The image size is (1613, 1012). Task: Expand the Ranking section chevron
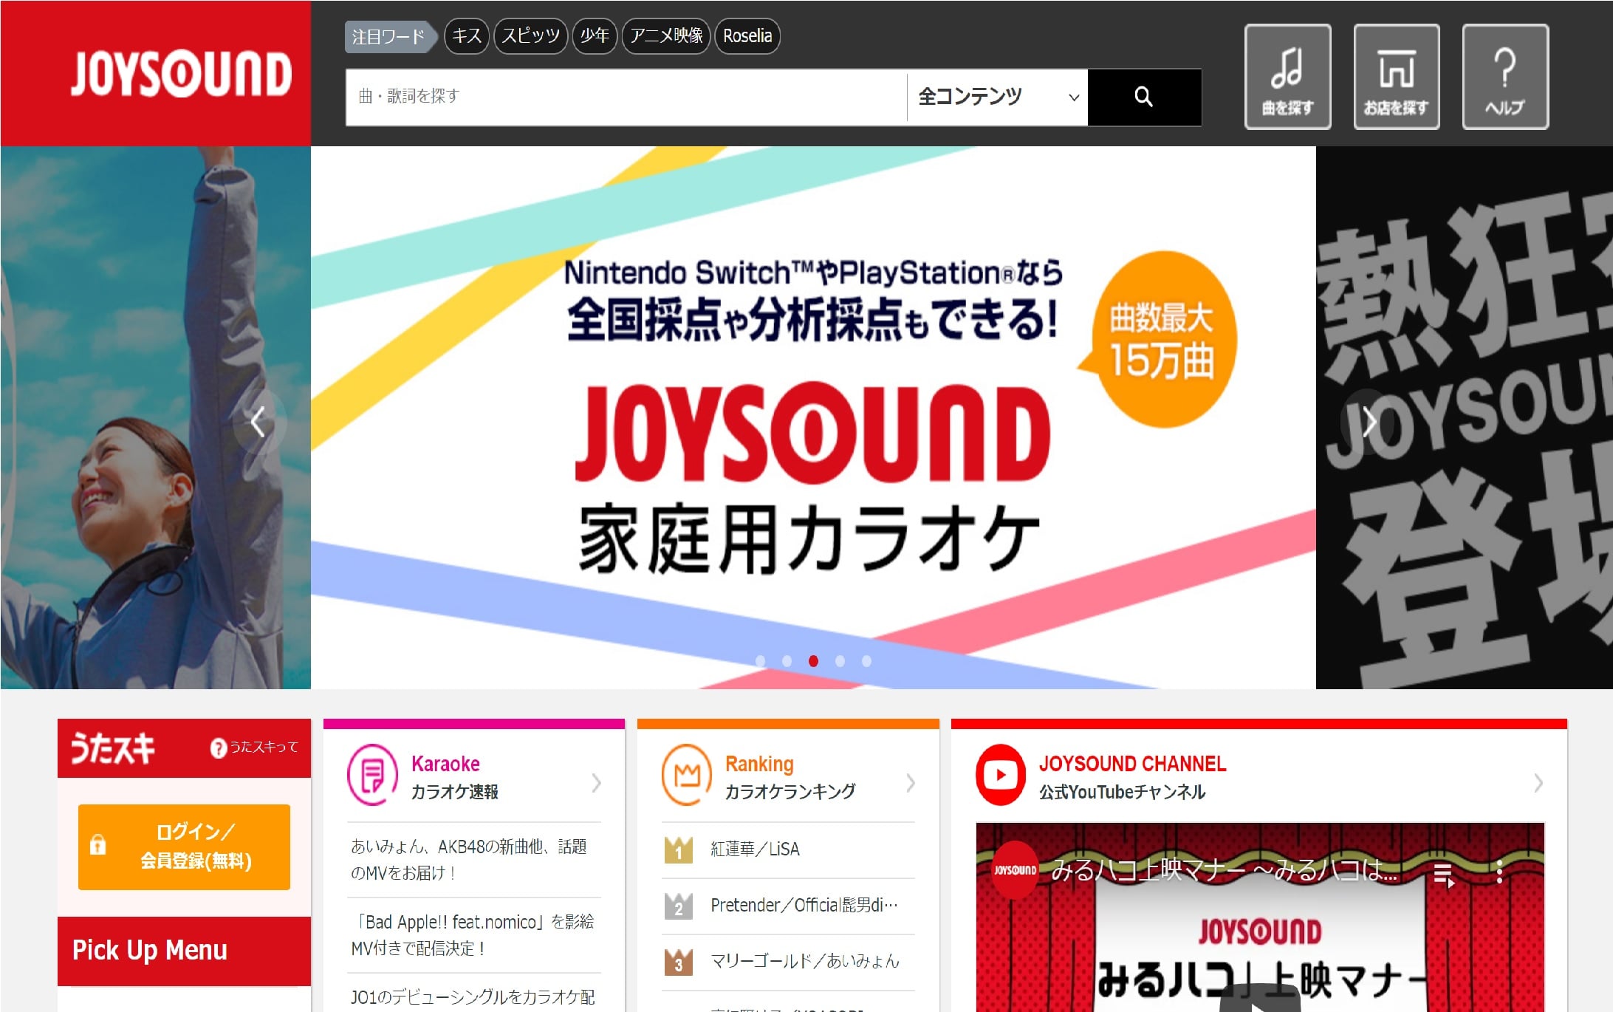(911, 782)
